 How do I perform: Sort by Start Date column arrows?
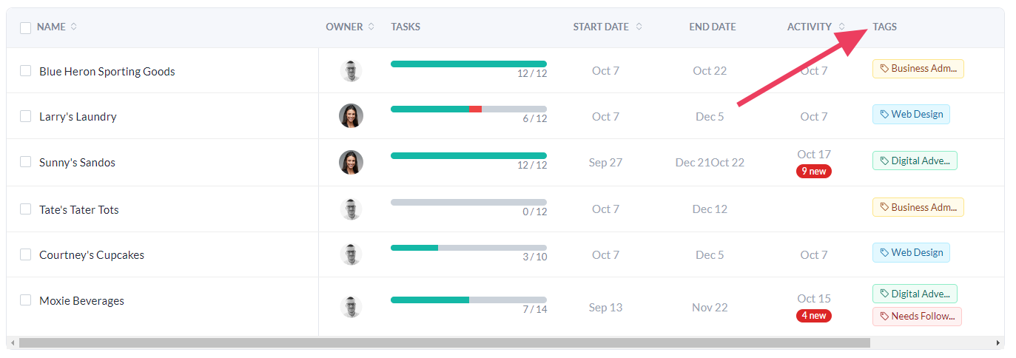639,27
